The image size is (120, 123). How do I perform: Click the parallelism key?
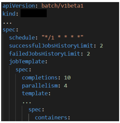coord(40,86)
